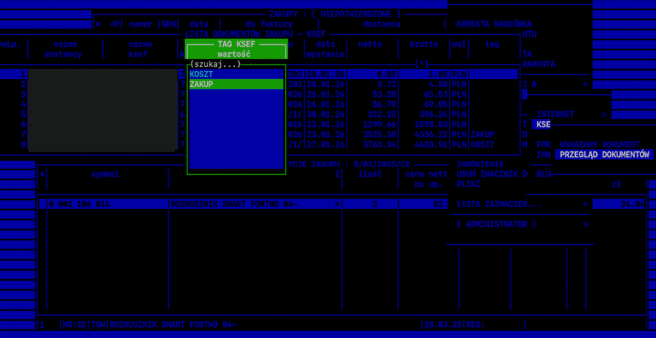Open the PLIKI menu entry
This screenshot has width=656, height=338.
tap(469, 184)
